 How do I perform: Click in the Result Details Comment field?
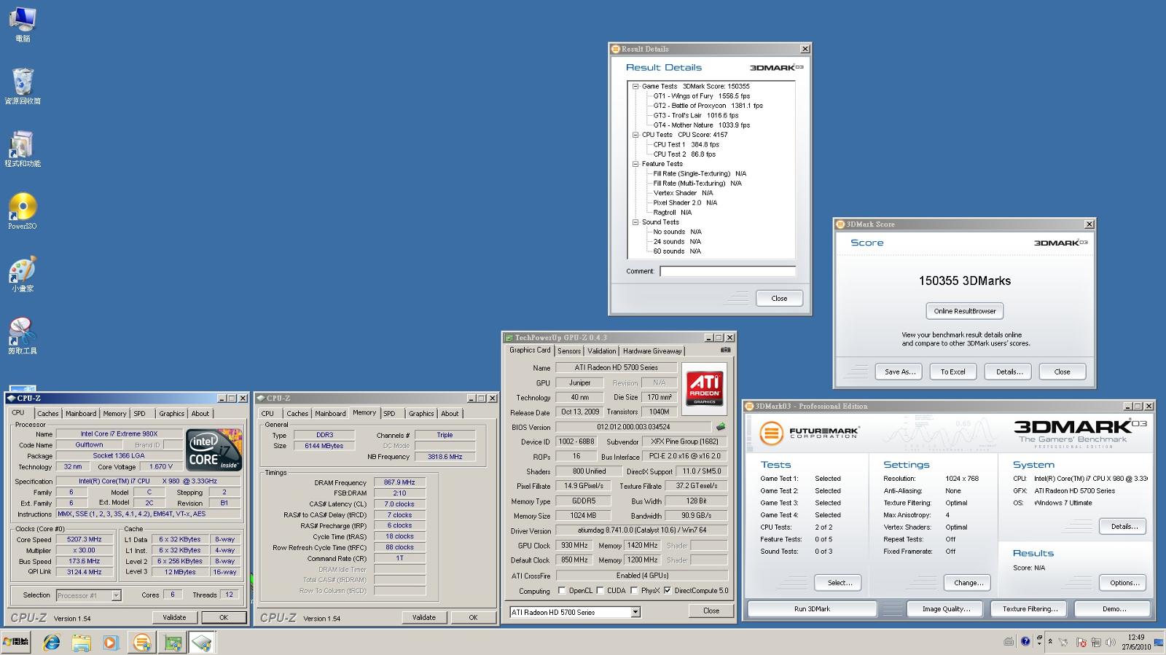(x=727, y=271)
